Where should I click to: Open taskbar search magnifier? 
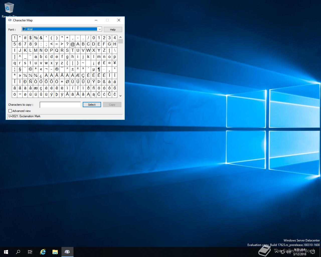(x=18, y=252)
